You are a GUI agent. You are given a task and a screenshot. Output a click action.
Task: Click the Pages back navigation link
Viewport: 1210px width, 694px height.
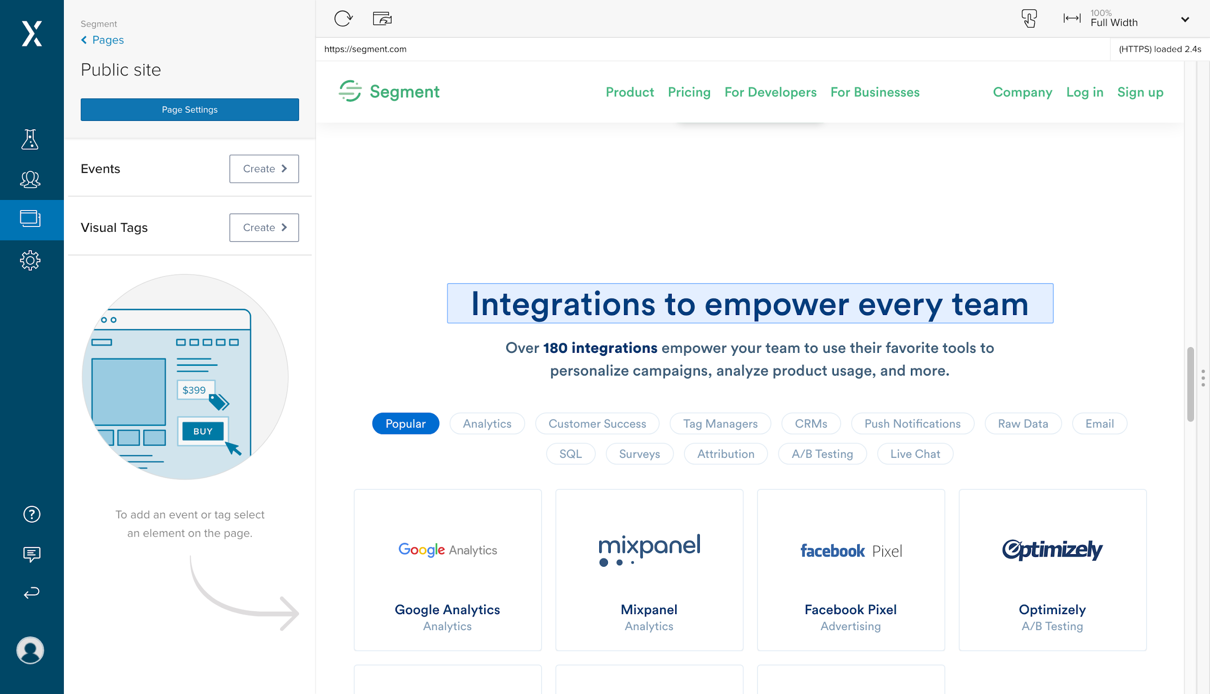click(101, 39)
